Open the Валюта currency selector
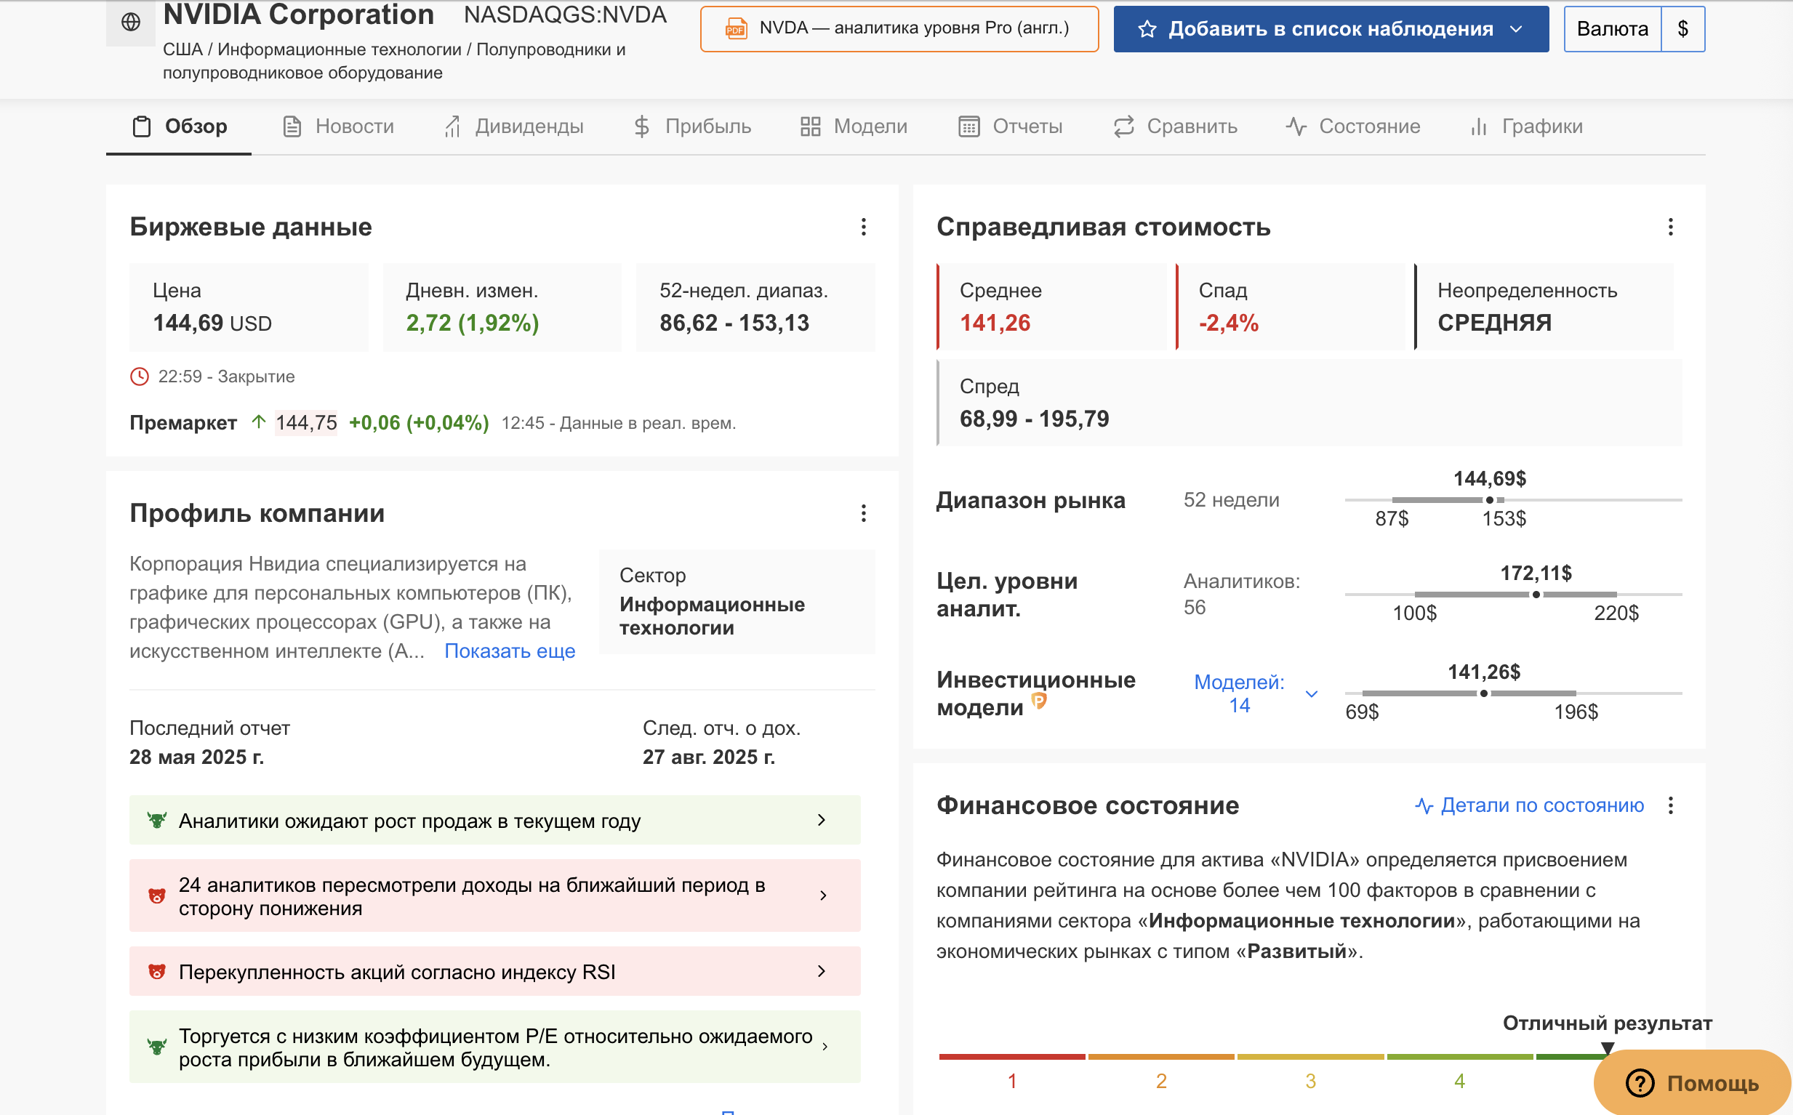The height and width of the screenshot is (1115, 1793). (1634, 29)
